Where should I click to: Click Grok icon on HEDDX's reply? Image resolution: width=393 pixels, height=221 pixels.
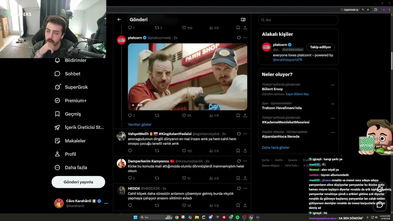coord(239,188)
